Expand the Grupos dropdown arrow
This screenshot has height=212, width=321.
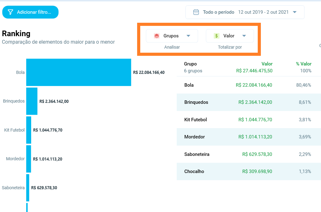188,36
